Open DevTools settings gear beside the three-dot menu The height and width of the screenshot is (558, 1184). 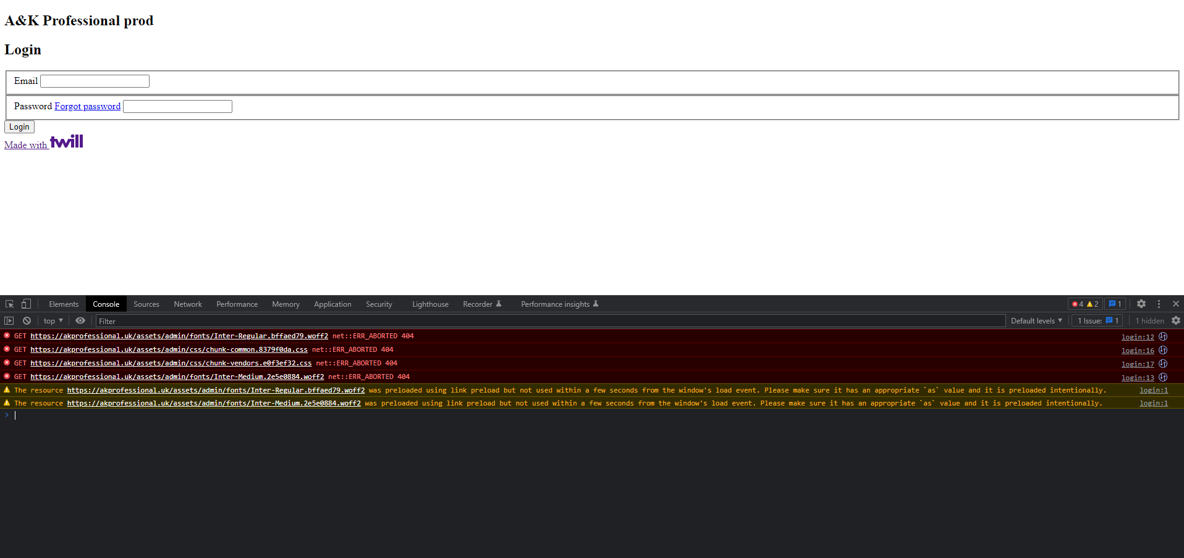(x=1141, y=304)
